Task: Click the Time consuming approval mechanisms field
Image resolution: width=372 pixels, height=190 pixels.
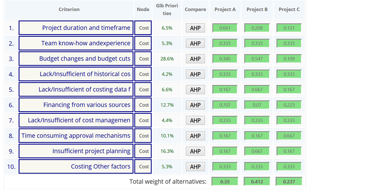Action: (76, 136)
